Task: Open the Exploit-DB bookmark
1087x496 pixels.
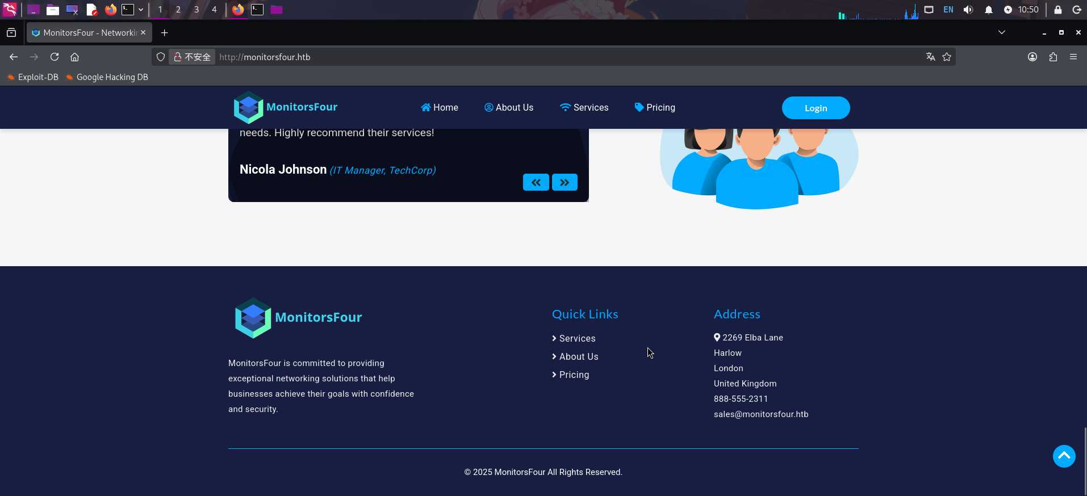Action: (33, 77)
